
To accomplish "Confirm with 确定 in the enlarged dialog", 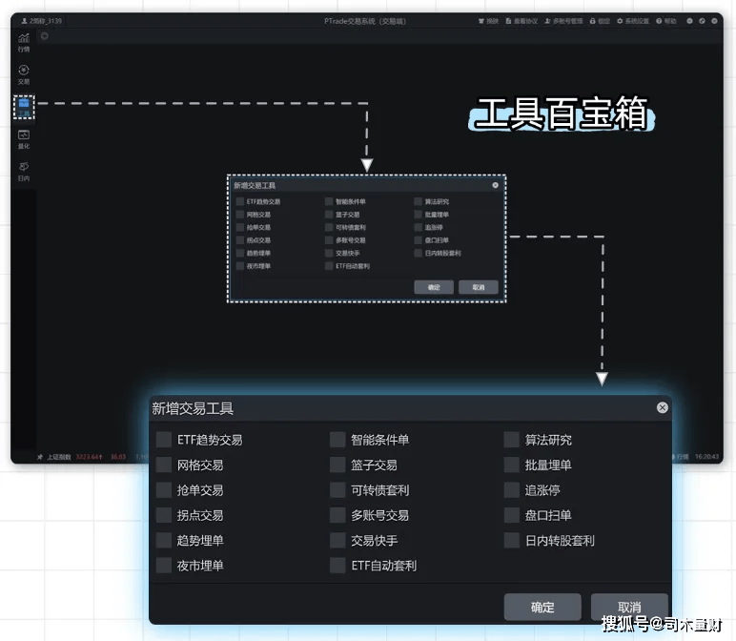I will coord(542,607).
